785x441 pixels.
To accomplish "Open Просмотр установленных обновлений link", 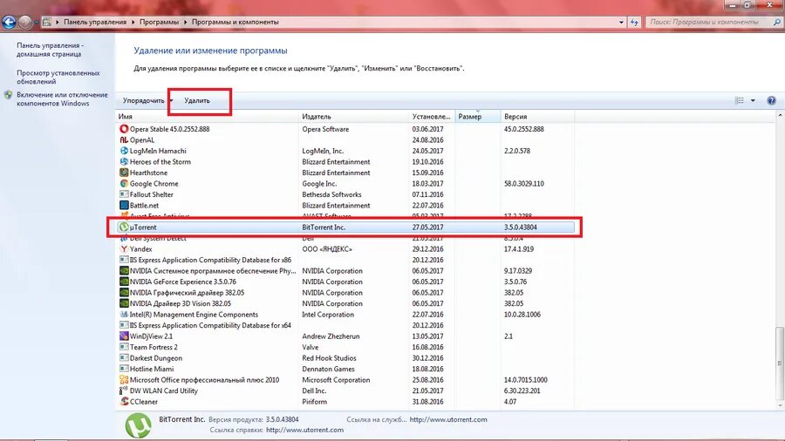I will click(x=58, y=77).
